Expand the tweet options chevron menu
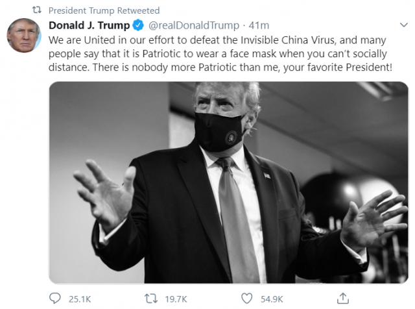Viewport: 415px width, 309px height. coord(403,25)
